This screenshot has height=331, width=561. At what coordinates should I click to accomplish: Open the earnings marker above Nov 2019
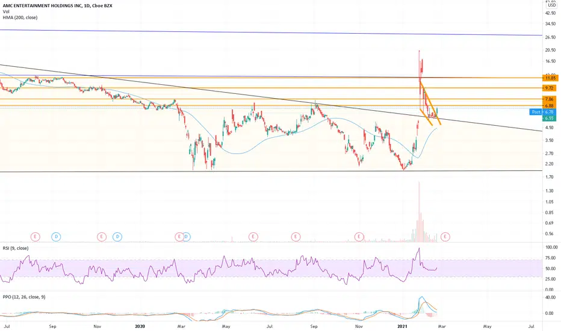(102, 237)
